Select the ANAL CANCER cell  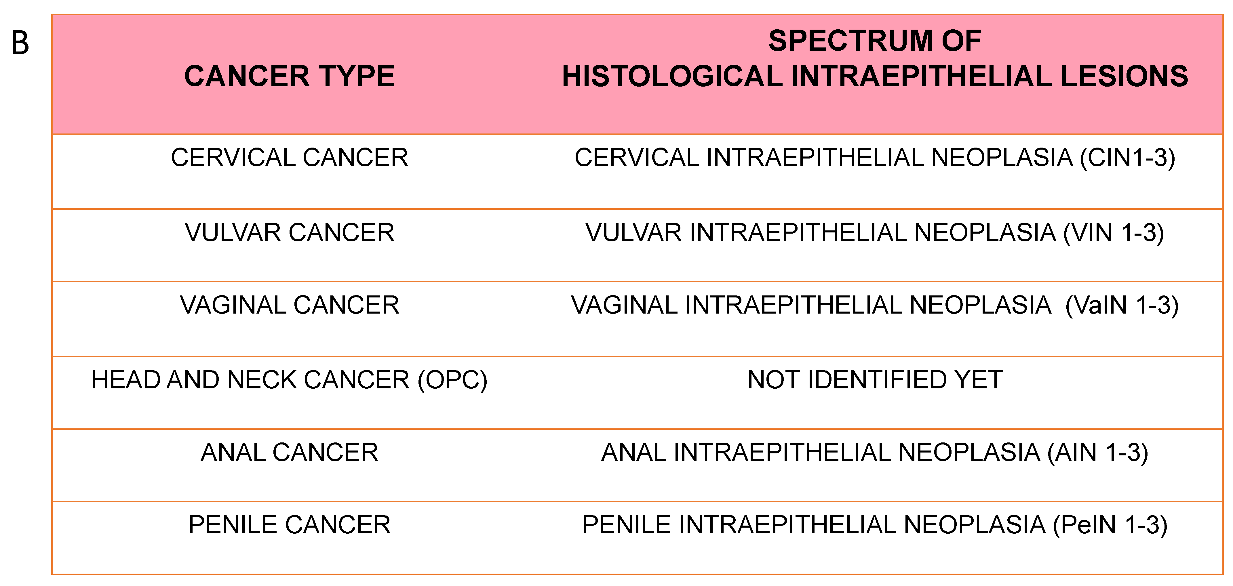pyautogui.click(x=289, y=453)
